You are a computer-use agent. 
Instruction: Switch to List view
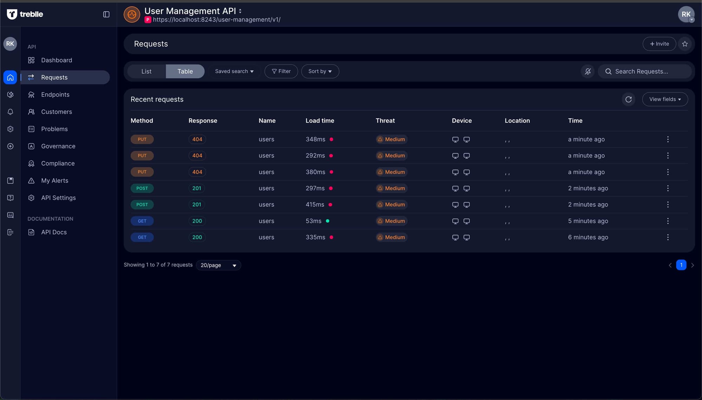(146, 71)
